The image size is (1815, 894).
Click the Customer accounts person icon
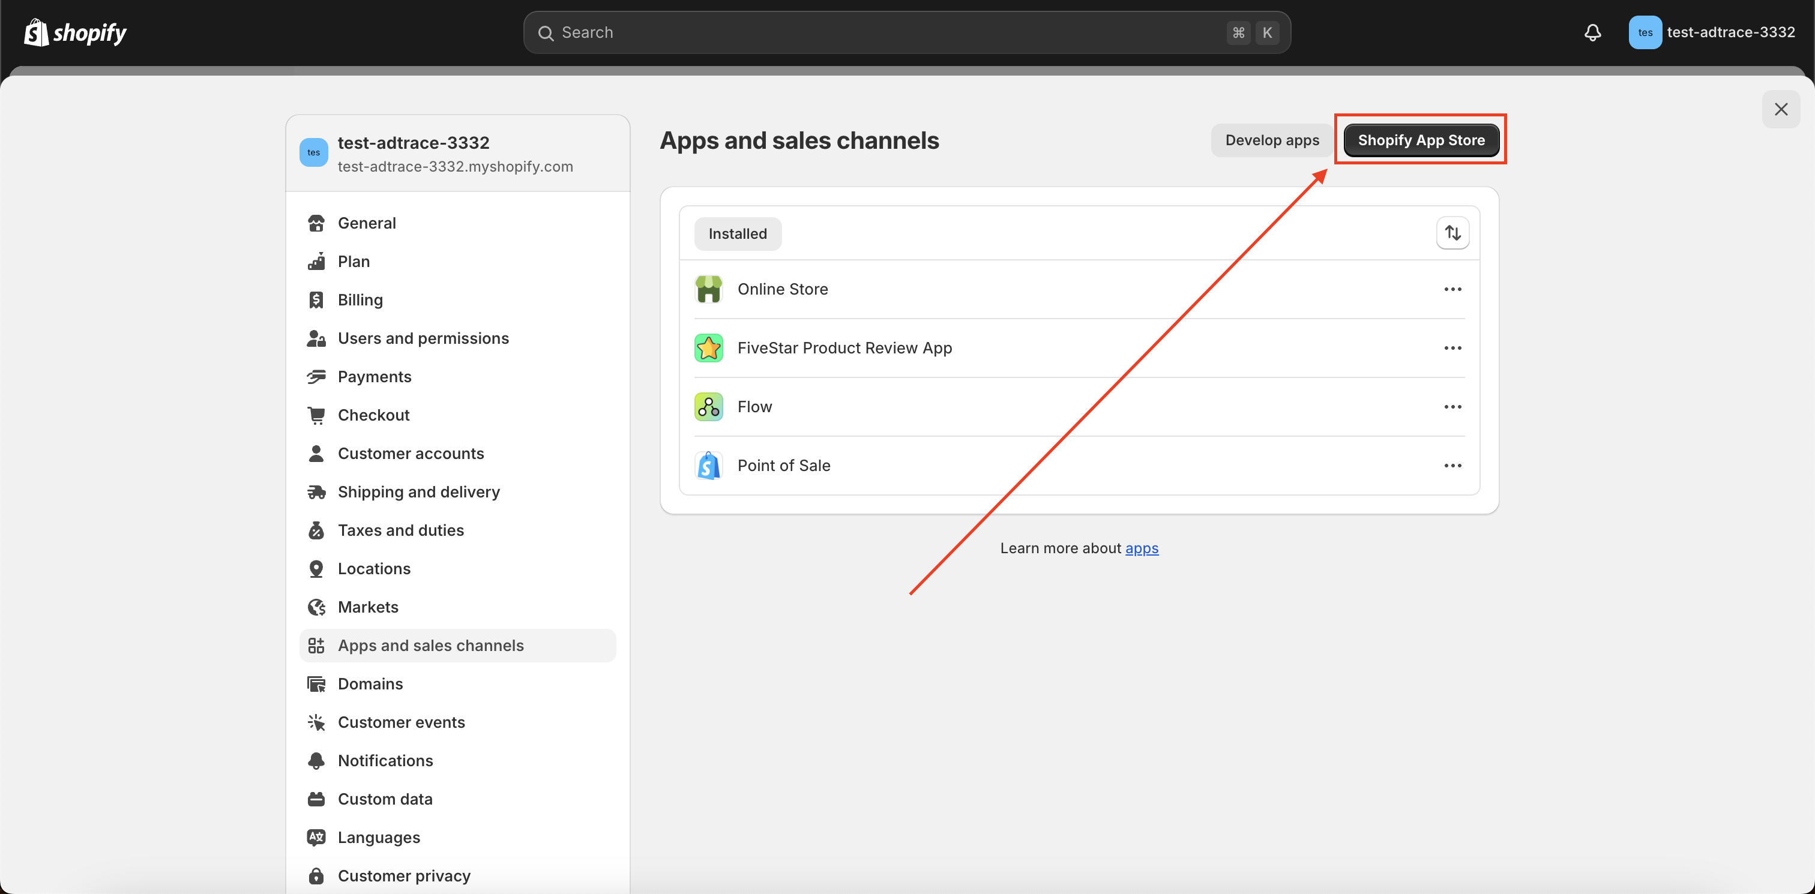316,454
